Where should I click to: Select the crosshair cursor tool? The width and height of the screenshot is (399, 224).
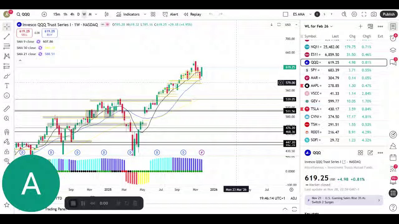[x=7, y=27]
